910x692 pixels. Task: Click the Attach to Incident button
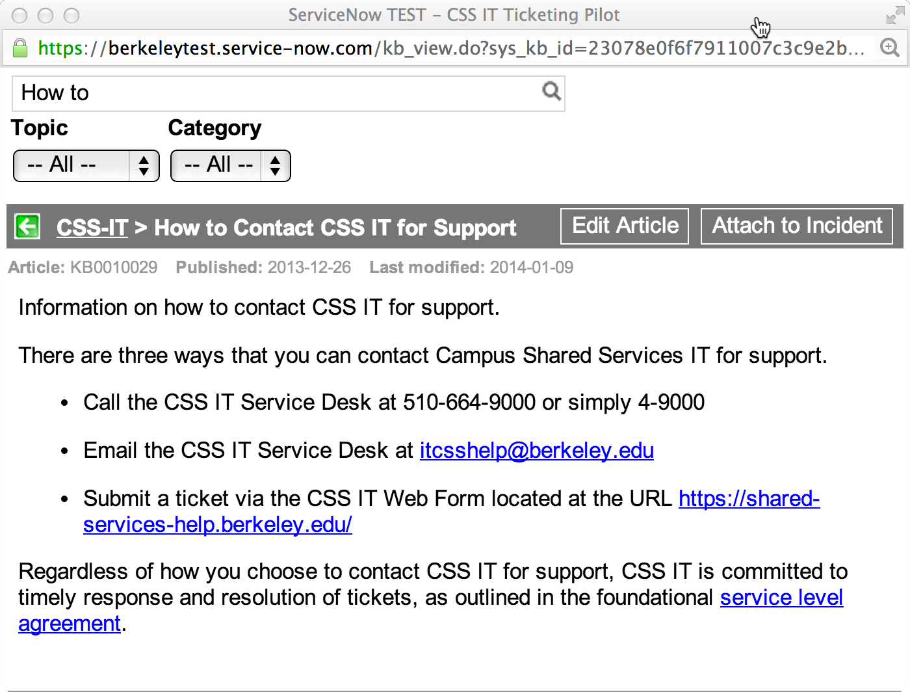pos(797,226)
